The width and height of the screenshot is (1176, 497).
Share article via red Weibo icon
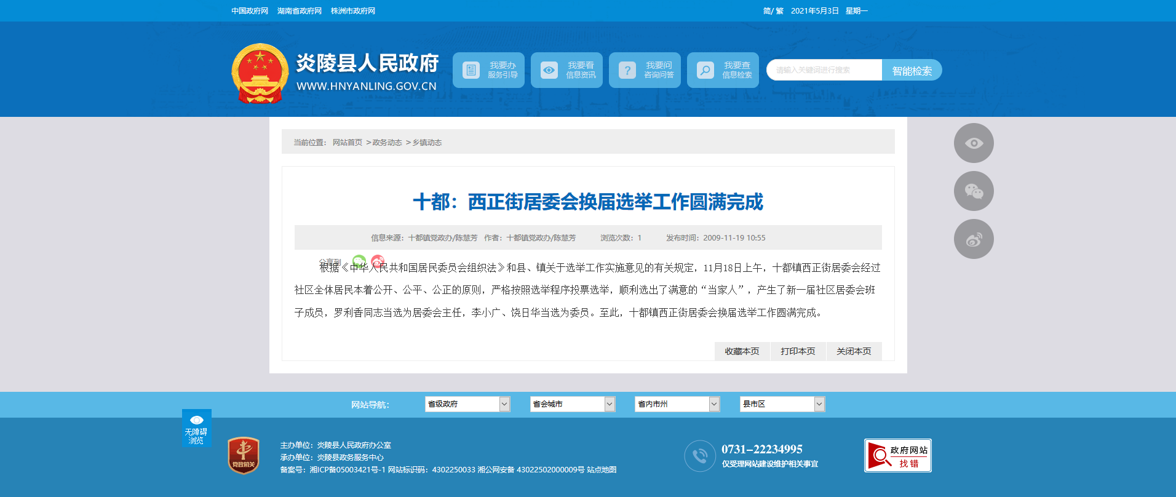(x=378, y=261)
